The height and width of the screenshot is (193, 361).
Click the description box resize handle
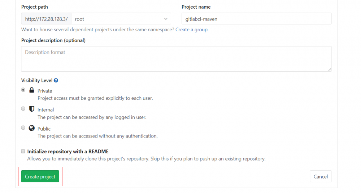coord(330,69)
